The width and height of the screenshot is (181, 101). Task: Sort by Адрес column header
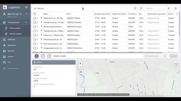(46, 14)
